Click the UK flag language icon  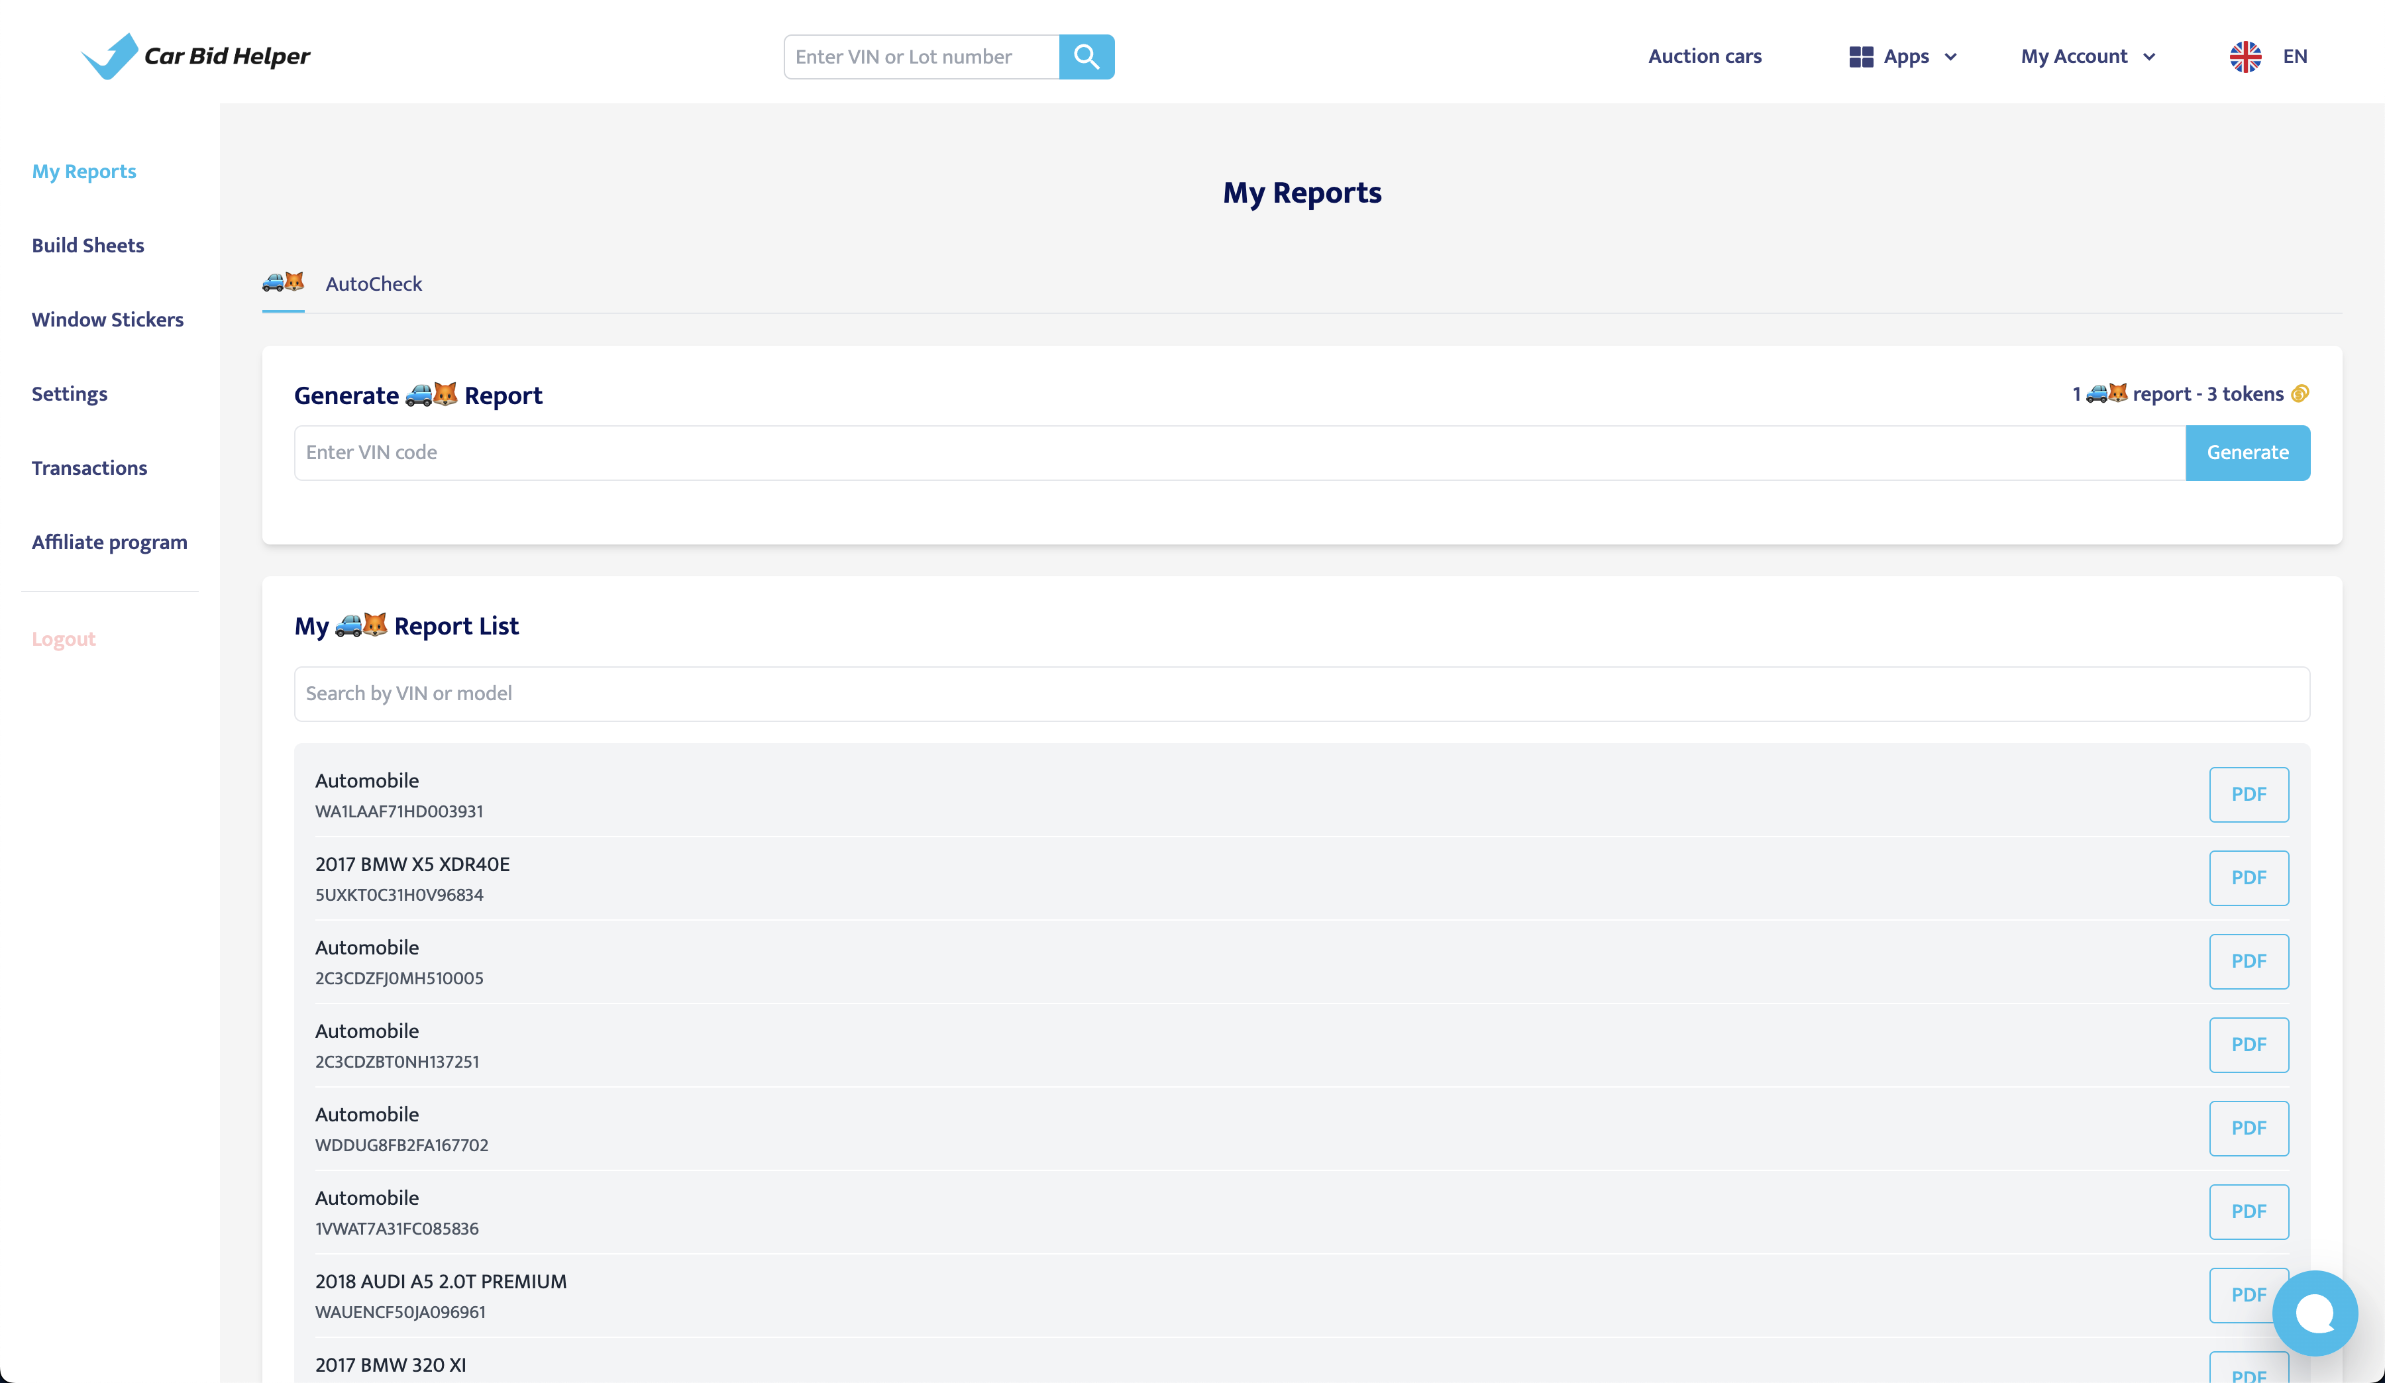(2245, 57)
